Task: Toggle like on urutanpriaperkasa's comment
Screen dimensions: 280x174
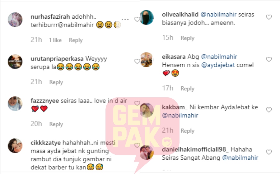Action: click(x=137, y=61)
